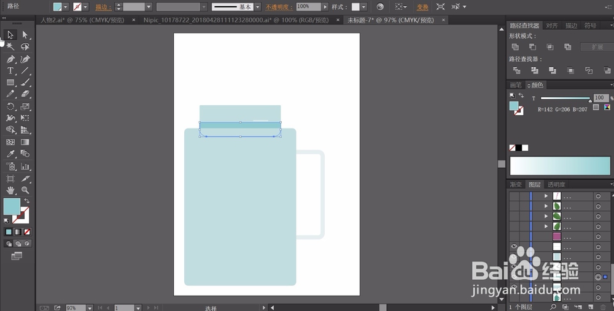
Task: Click the locate object magnifier in Layers panel
Action: [553, 307]
